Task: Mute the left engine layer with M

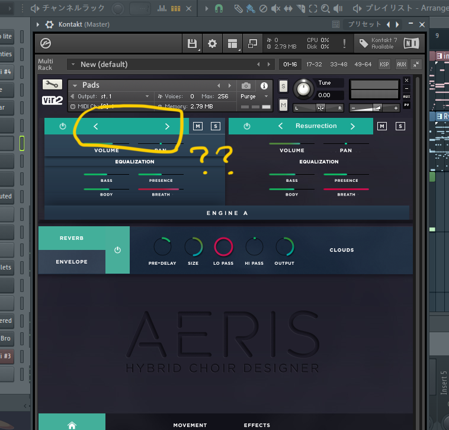Action: click(x=198, y=126)
